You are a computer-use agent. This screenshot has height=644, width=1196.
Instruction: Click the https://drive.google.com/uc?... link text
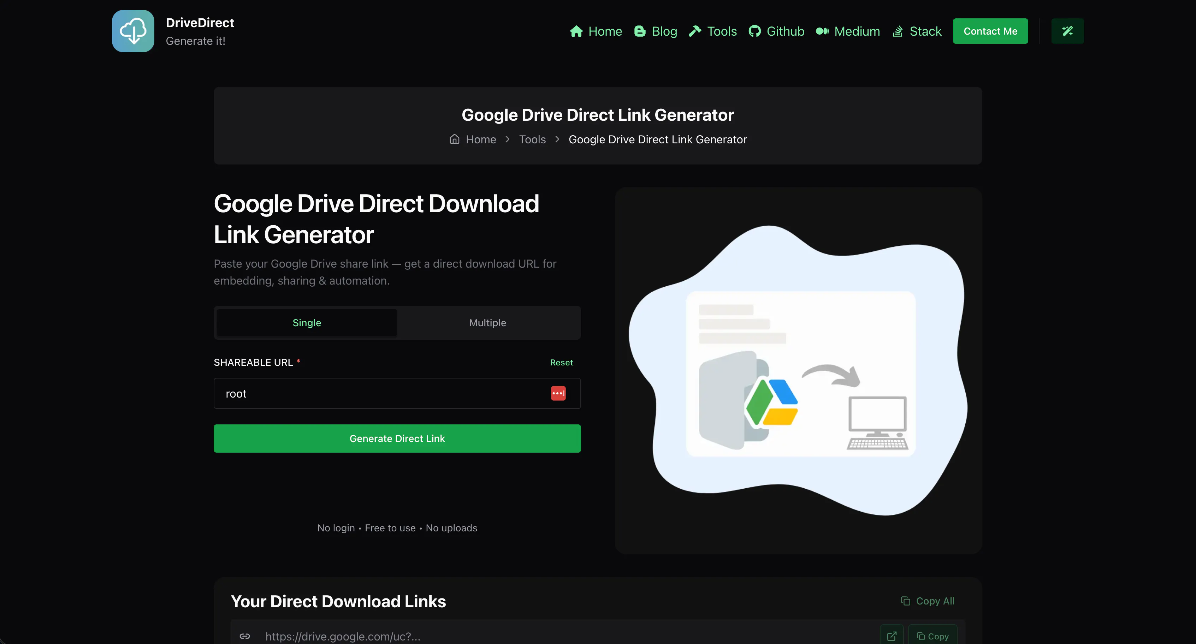343,637
